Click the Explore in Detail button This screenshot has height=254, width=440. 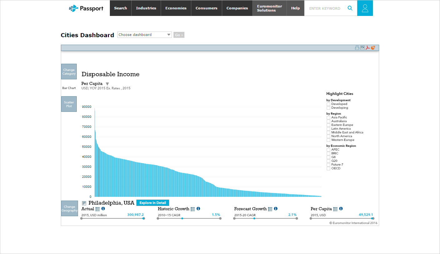point(153,203)
